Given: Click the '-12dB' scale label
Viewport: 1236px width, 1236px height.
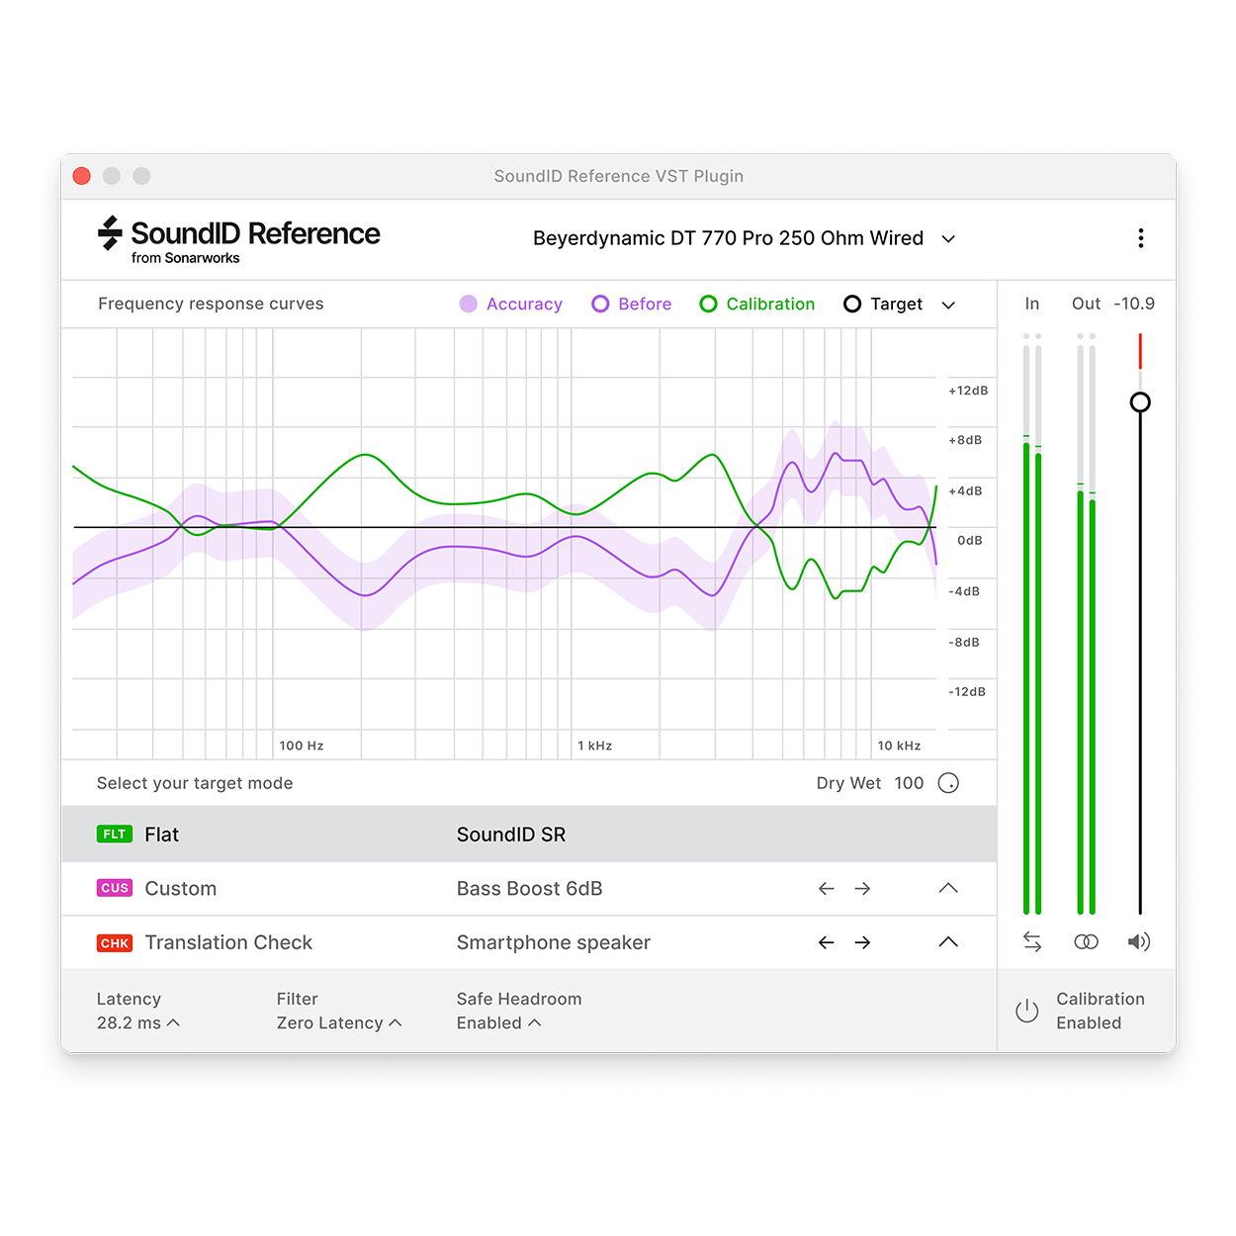Looking at the screenshot, I should pyautogui.click(x=967, y=692).
